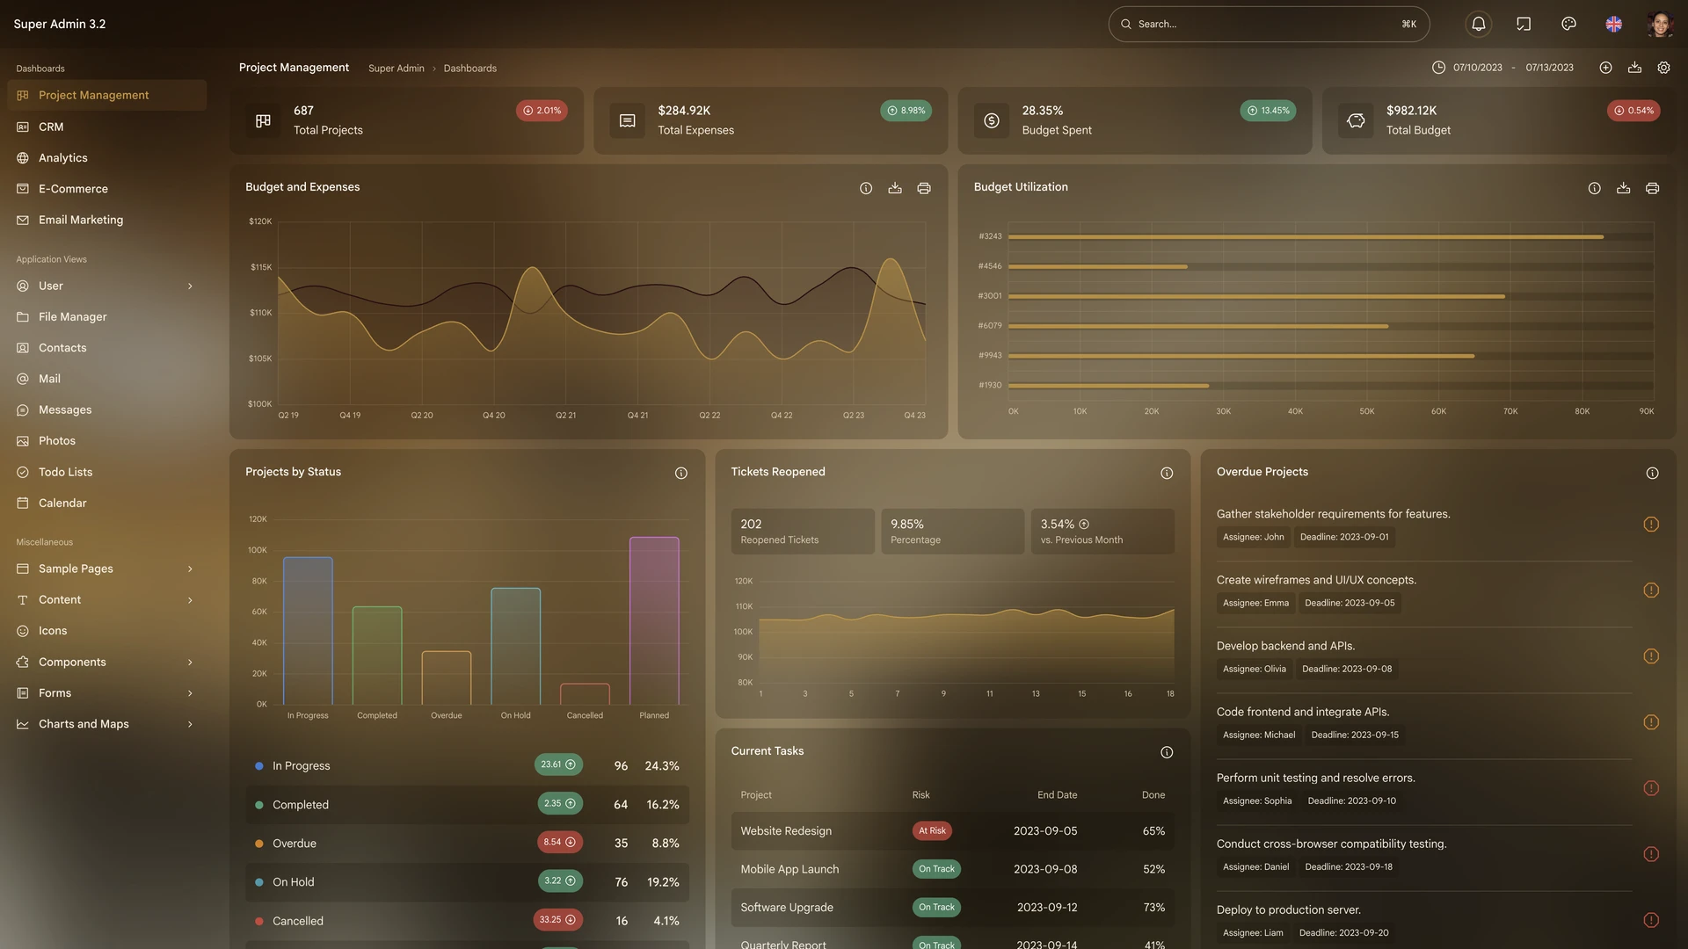Open Email Marketing dashboard
This screenshot has width=1688, height=949.
(x=106, y=220)
